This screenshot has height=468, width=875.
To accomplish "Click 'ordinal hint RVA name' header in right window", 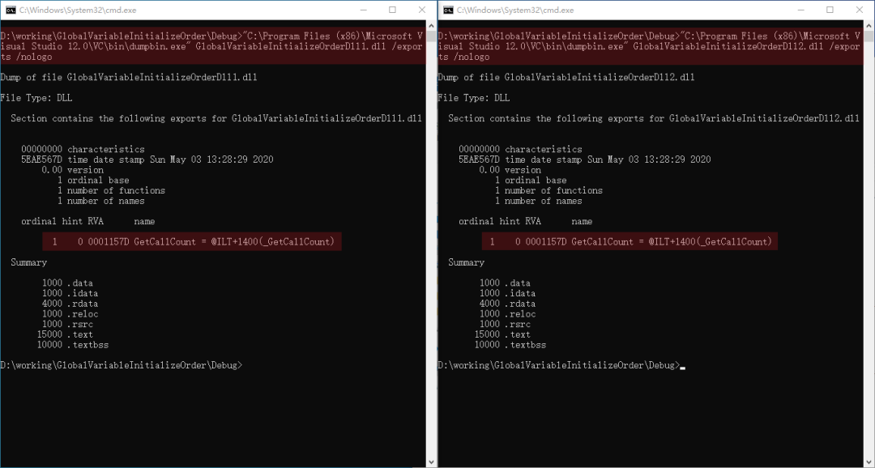I will click(526, 221).
